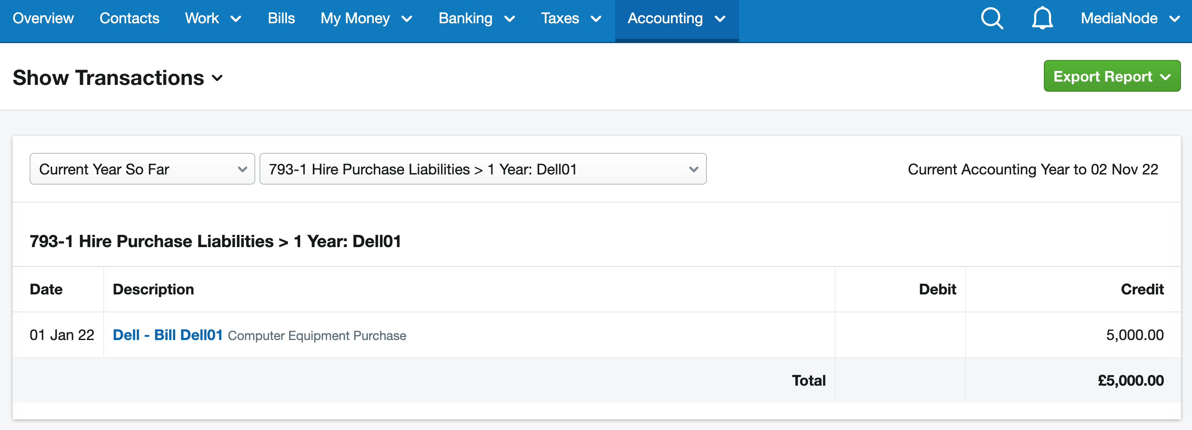Switch to the Taxes section

(560, 19)
